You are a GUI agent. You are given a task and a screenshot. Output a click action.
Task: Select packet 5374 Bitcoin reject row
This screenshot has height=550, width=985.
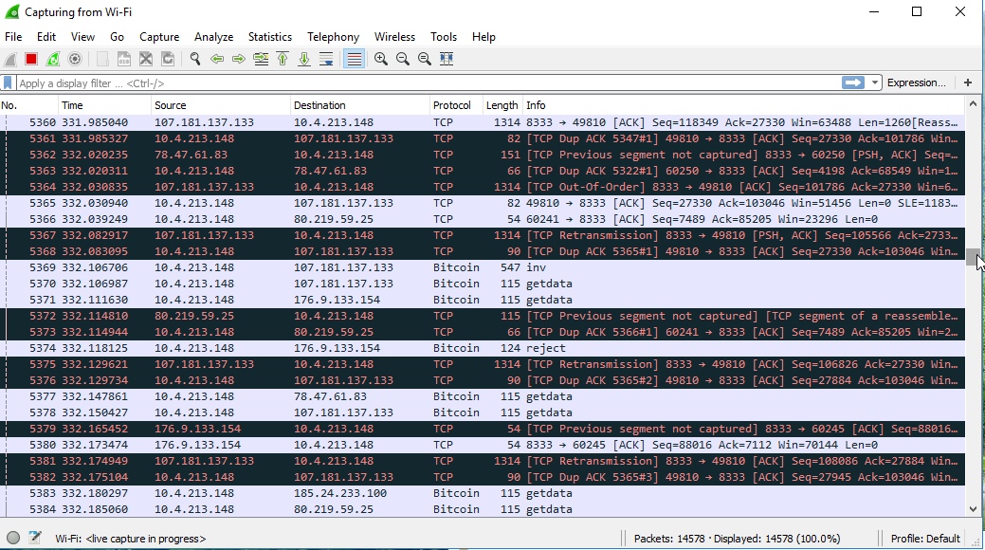[483, 348]
